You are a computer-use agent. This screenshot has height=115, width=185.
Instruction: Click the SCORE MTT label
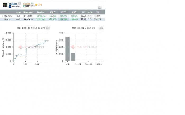tap(29, 4)
